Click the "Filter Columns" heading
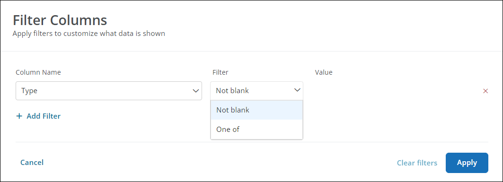The image size is (503, 182). [60, 20]
